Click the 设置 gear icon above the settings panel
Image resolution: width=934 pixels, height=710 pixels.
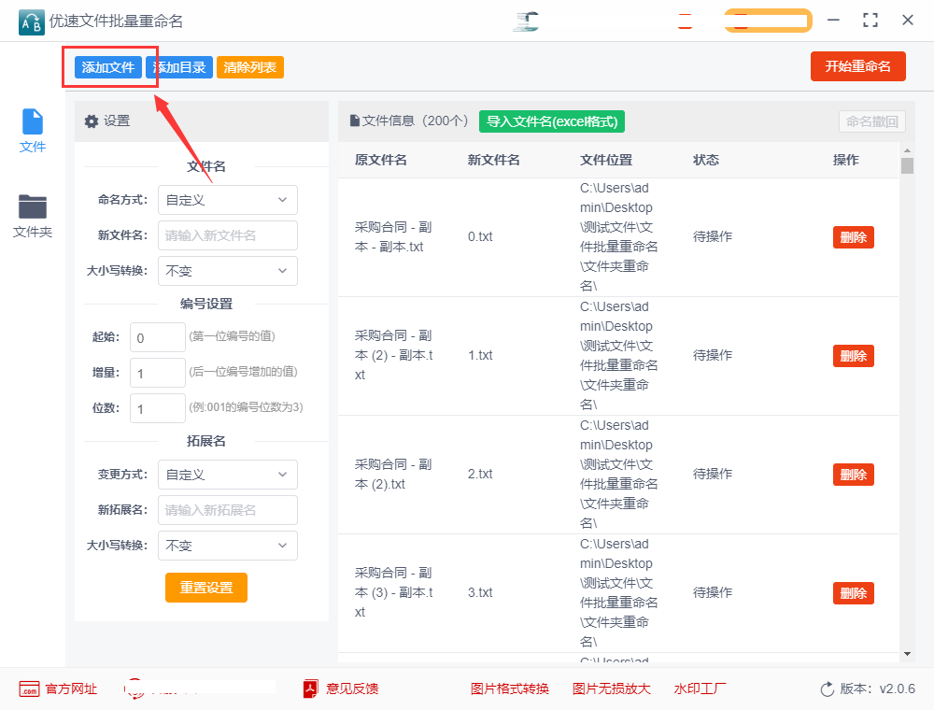91,121
